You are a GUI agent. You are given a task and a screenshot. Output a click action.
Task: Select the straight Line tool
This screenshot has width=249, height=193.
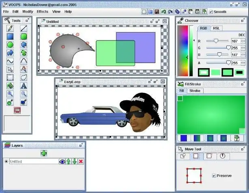pyautogui.click(x=24, y=28)
